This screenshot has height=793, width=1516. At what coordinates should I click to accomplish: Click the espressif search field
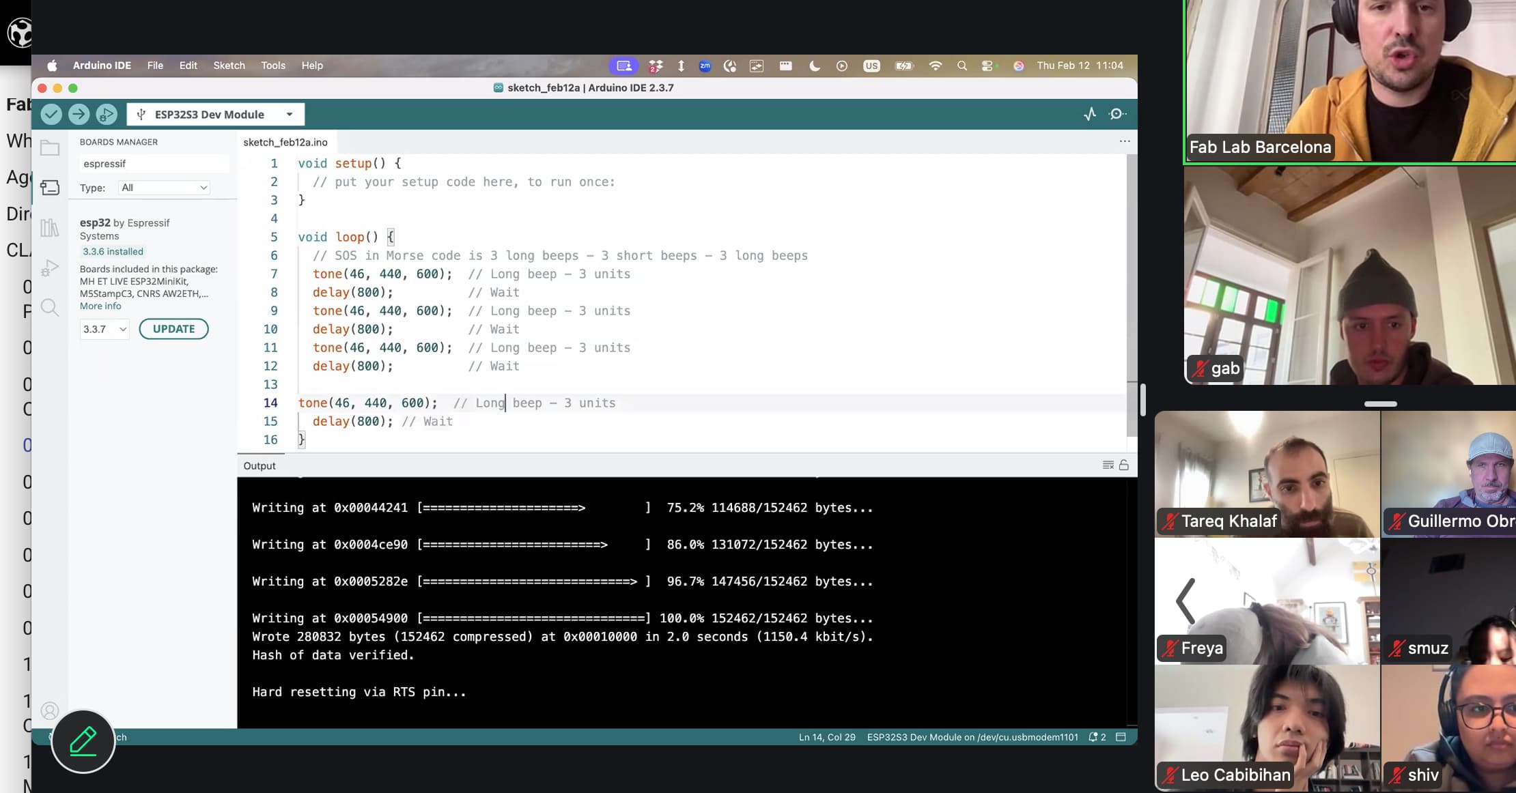154,164
